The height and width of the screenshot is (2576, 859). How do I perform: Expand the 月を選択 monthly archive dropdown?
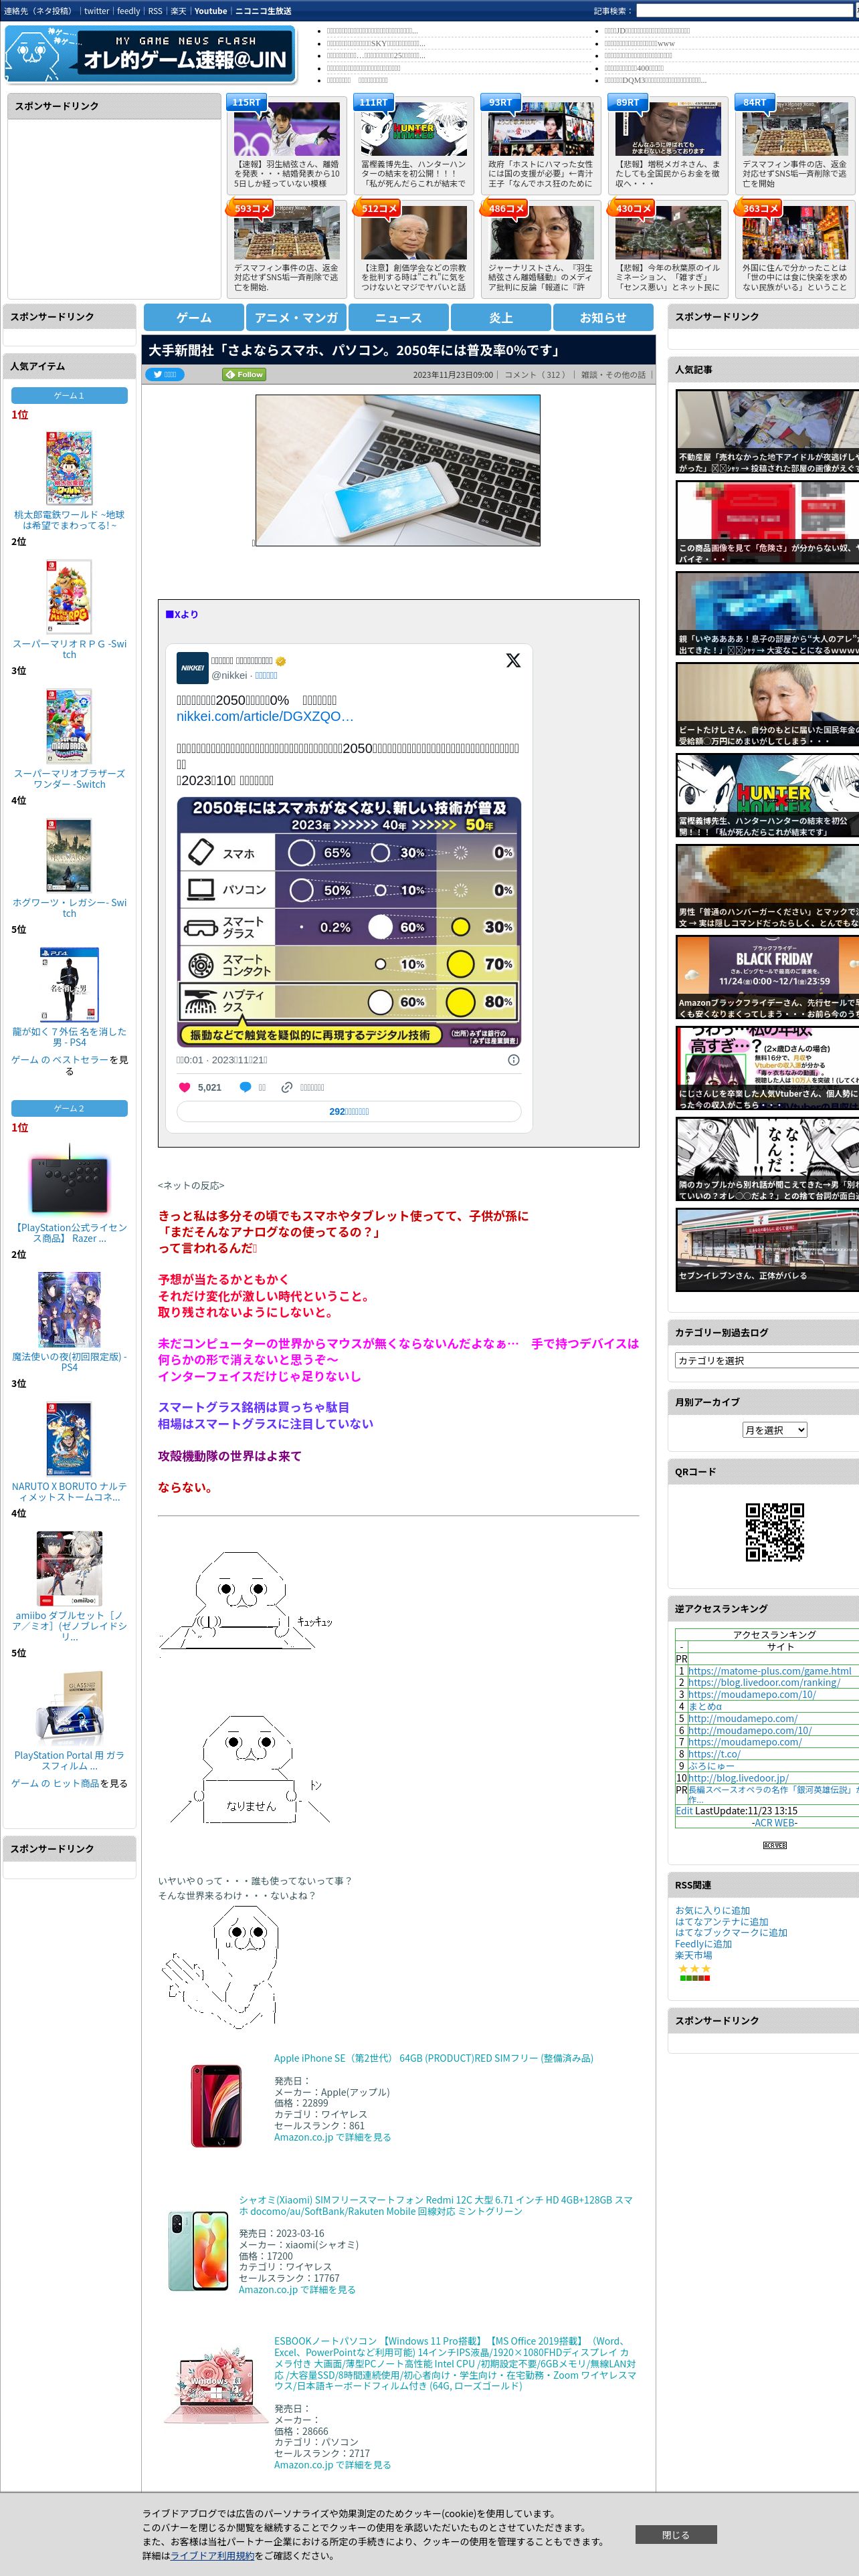click(x=774, y=1430)
